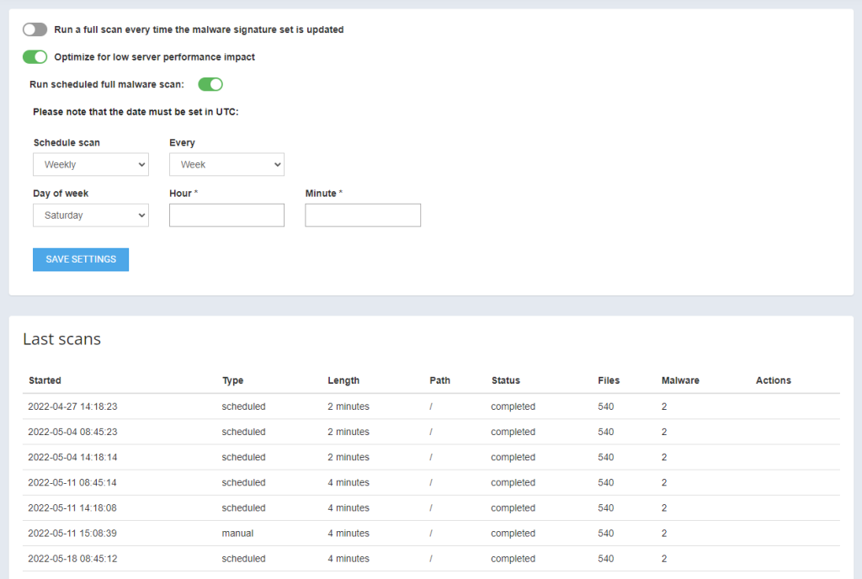862x579 pixels.
Task: Change Saturday in the Day of week dropdown
Action: [x=90, y=215]
